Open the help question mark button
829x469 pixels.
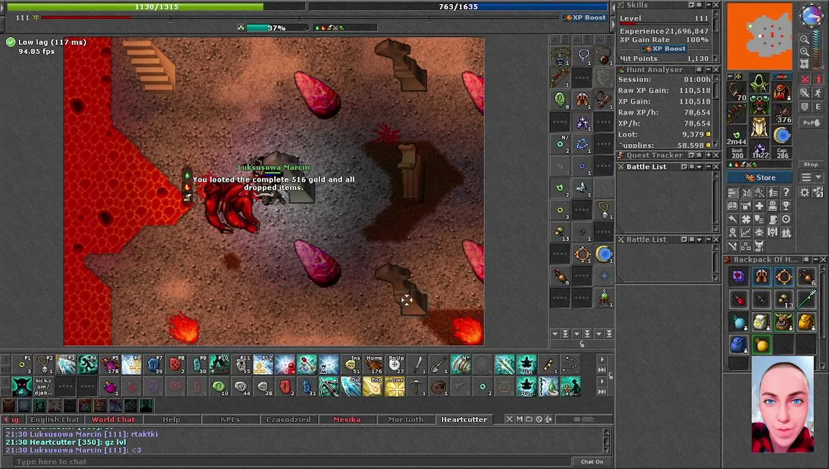[786, 193]
